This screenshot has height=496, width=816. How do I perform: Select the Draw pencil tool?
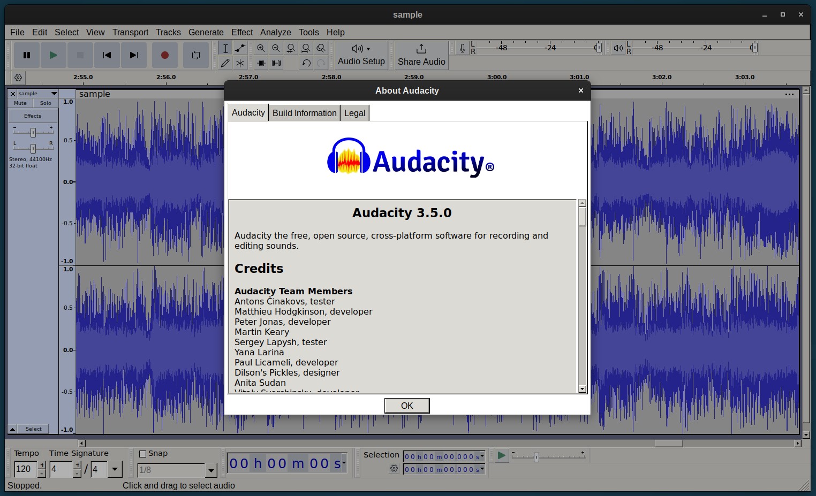pos(225,63)
